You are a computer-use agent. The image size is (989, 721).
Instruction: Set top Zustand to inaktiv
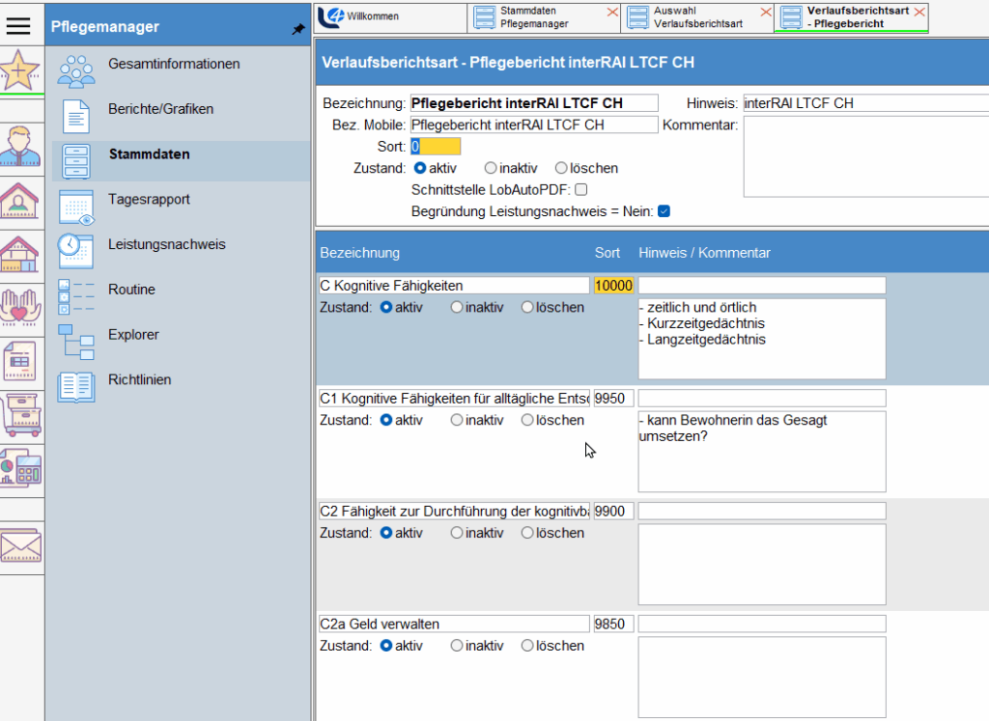click(x=491, y=168)
